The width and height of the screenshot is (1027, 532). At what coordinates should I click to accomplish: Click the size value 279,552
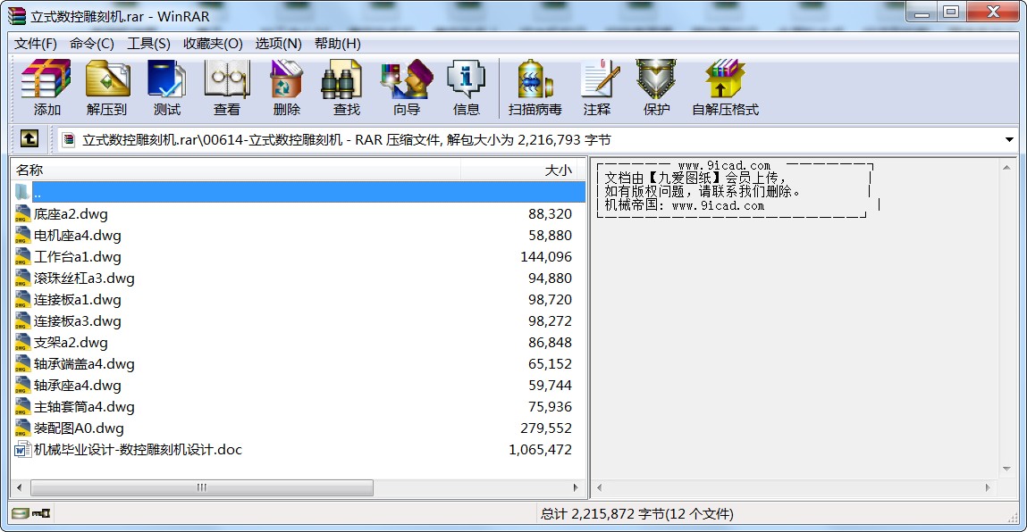[546, 428]
